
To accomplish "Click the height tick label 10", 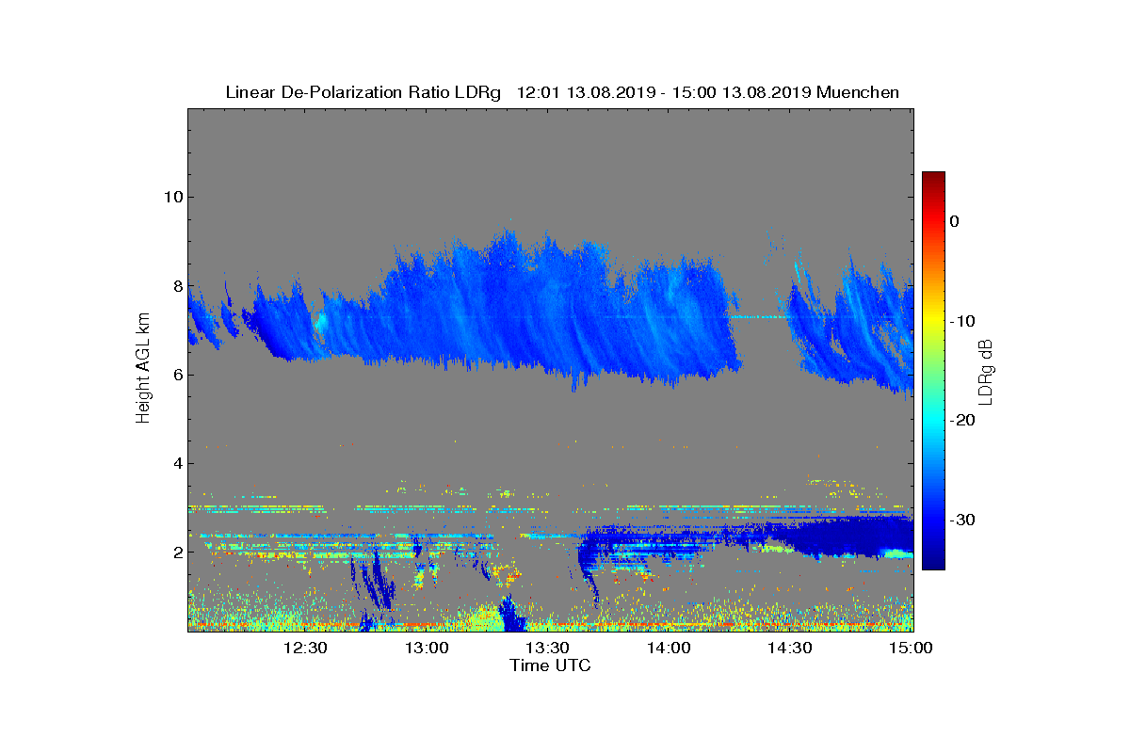I will (172, 197).
